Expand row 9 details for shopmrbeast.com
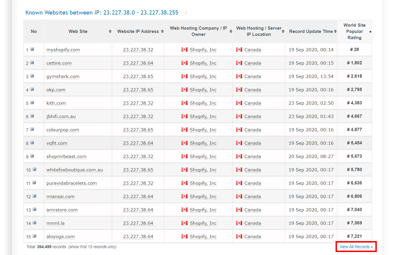Image resolution: width=394 pixels, height=255 pixels. coord(32,156)
